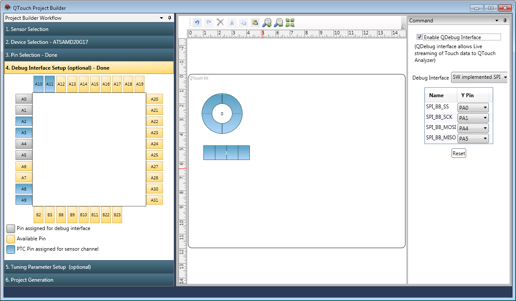The image size is (516, 301).
Task: Click SPI_BB_MOSI name cell
Action: click(x=441, y=127)
